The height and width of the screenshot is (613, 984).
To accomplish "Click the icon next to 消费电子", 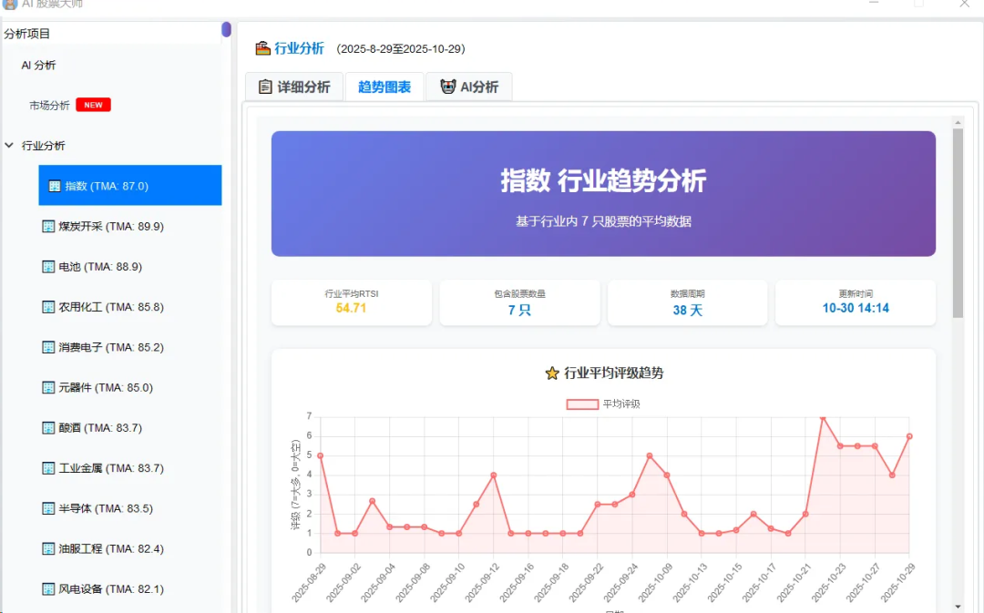I will [48, 347].
